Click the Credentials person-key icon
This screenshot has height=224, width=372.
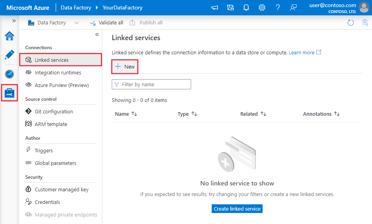pos(28,202)
